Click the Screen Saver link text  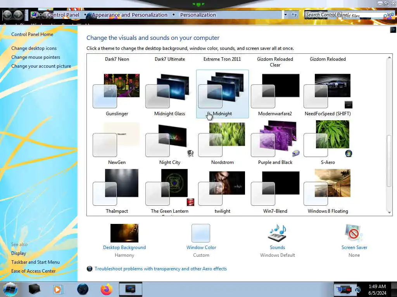click(x=354, y=247)
